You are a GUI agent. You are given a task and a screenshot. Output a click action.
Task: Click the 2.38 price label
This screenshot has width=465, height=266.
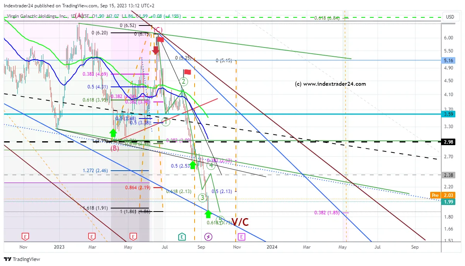point(449,175)
